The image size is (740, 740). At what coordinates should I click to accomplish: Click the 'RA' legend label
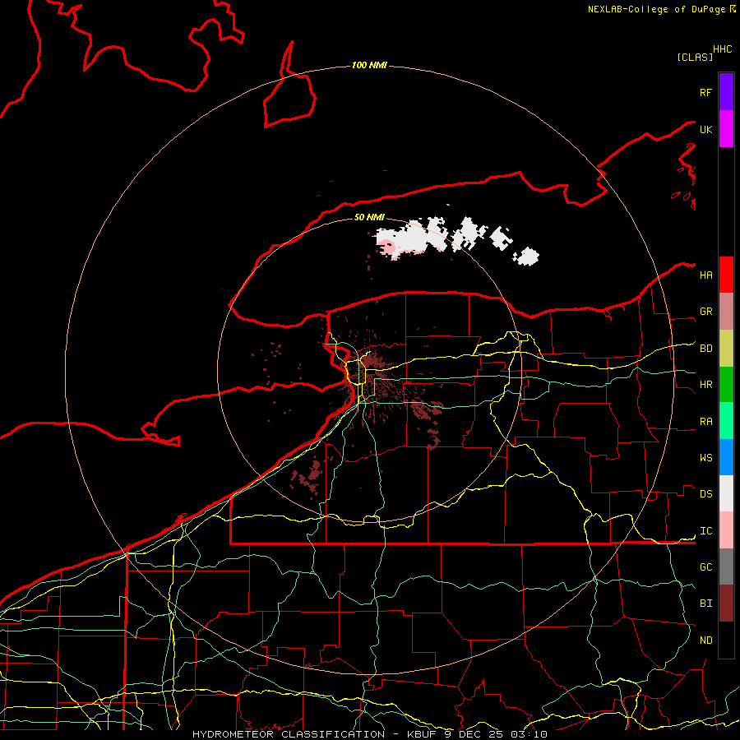(706, 422)
